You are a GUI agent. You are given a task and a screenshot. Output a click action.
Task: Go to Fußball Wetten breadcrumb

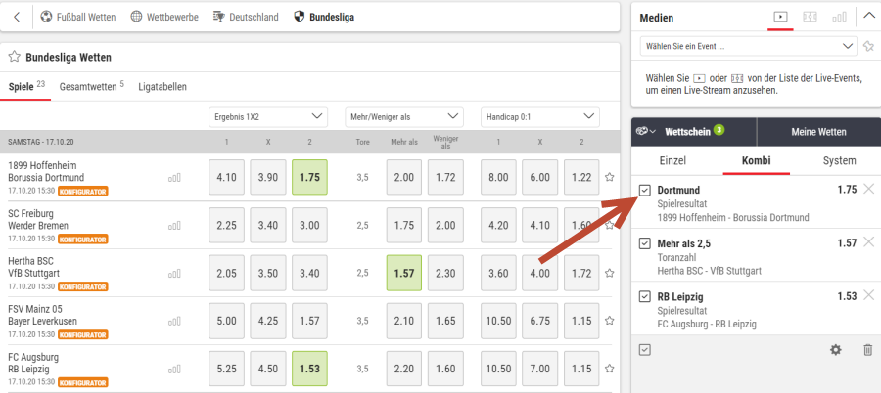(x=78, y=17)
